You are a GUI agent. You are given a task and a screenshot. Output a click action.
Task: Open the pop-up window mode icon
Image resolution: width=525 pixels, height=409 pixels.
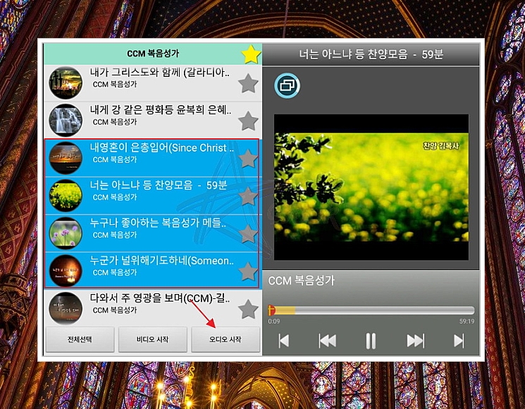[288, 86]
